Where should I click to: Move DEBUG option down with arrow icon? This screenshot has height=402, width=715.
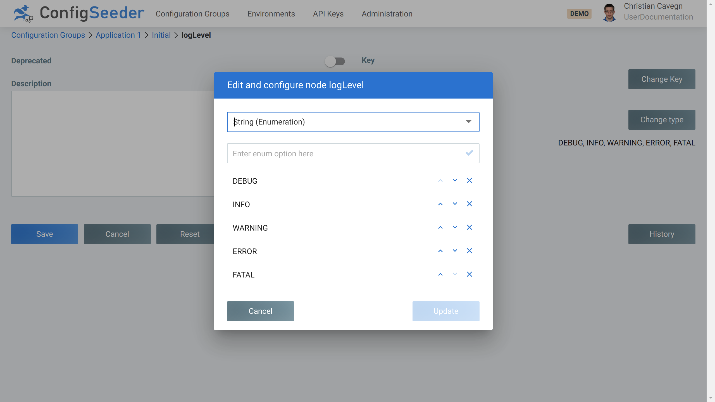[454, 180]
